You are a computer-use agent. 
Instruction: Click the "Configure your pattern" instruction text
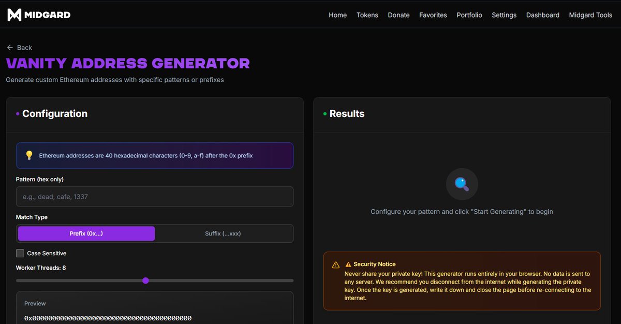tap(462, 212)
